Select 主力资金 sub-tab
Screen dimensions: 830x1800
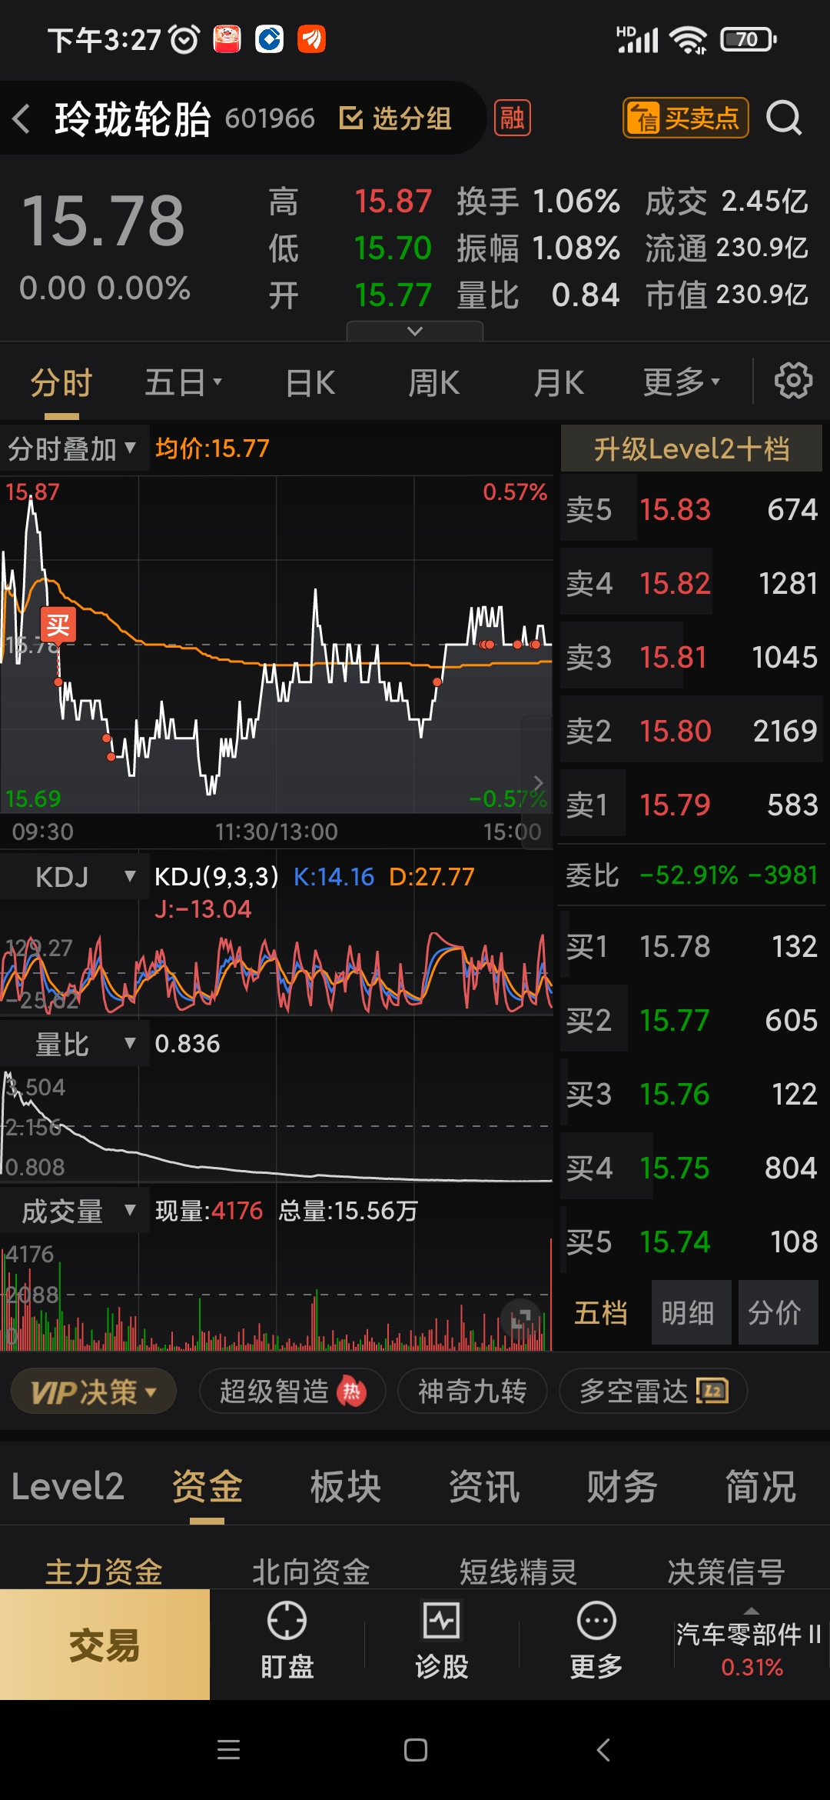pos(104,1571)
